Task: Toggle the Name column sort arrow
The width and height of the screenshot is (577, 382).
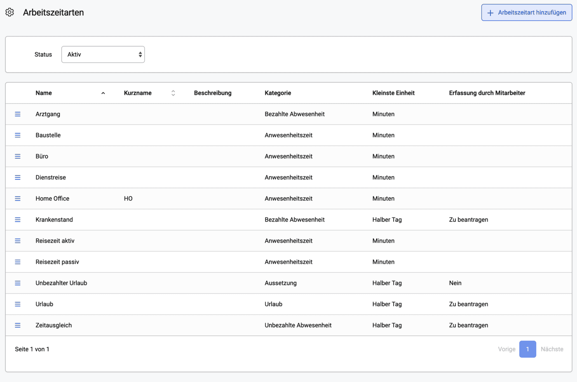Action: point(103,93)
